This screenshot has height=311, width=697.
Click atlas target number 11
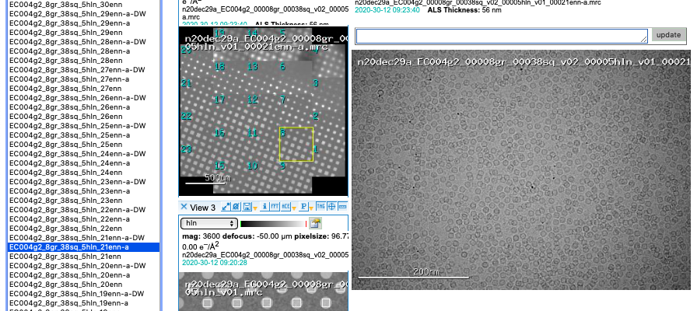(x=253, y=132)
